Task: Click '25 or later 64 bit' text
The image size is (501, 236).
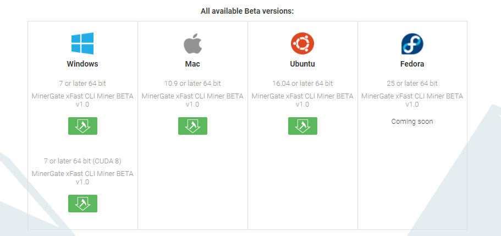Action: (412, 84)
